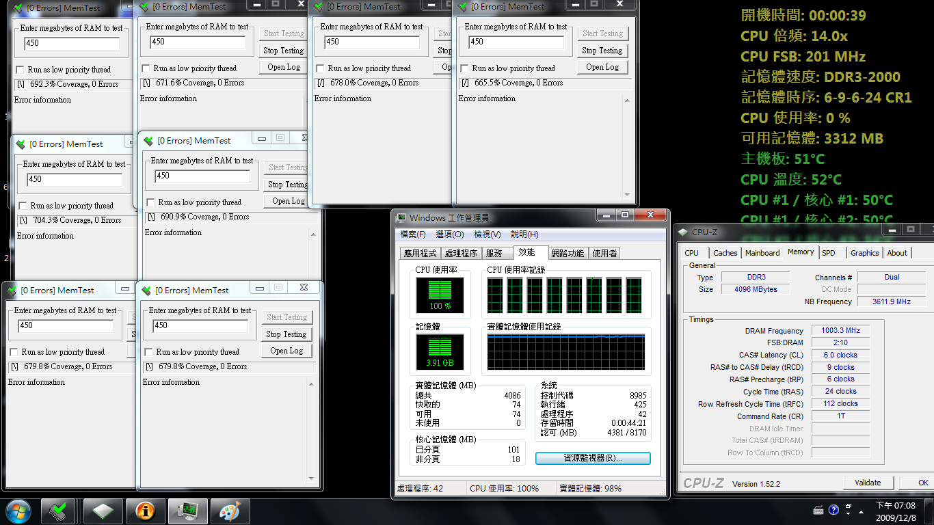
Task: Click title icon of the 665.5% MemTest window
Action: click(x=462, y=7)
